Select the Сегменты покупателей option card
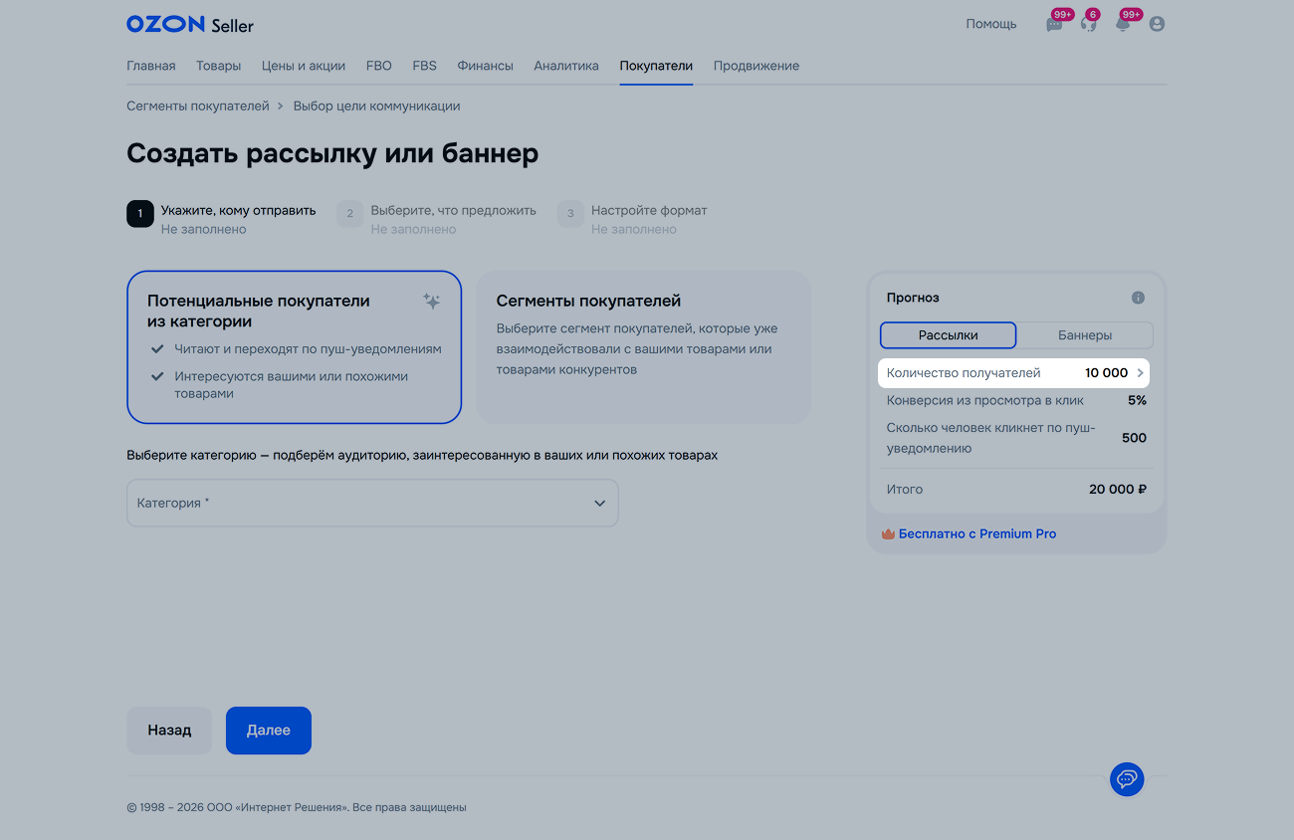Image resolution: width=1294 pixels, height=840 pixels. point(643,346)
